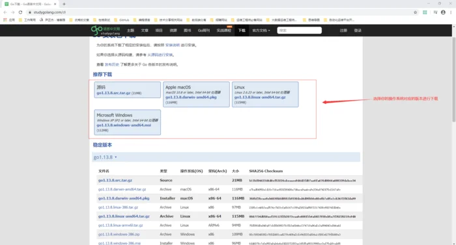Click the 文件名 column header
The width and height of the screenshot is (456, 245).
point(104,171)
